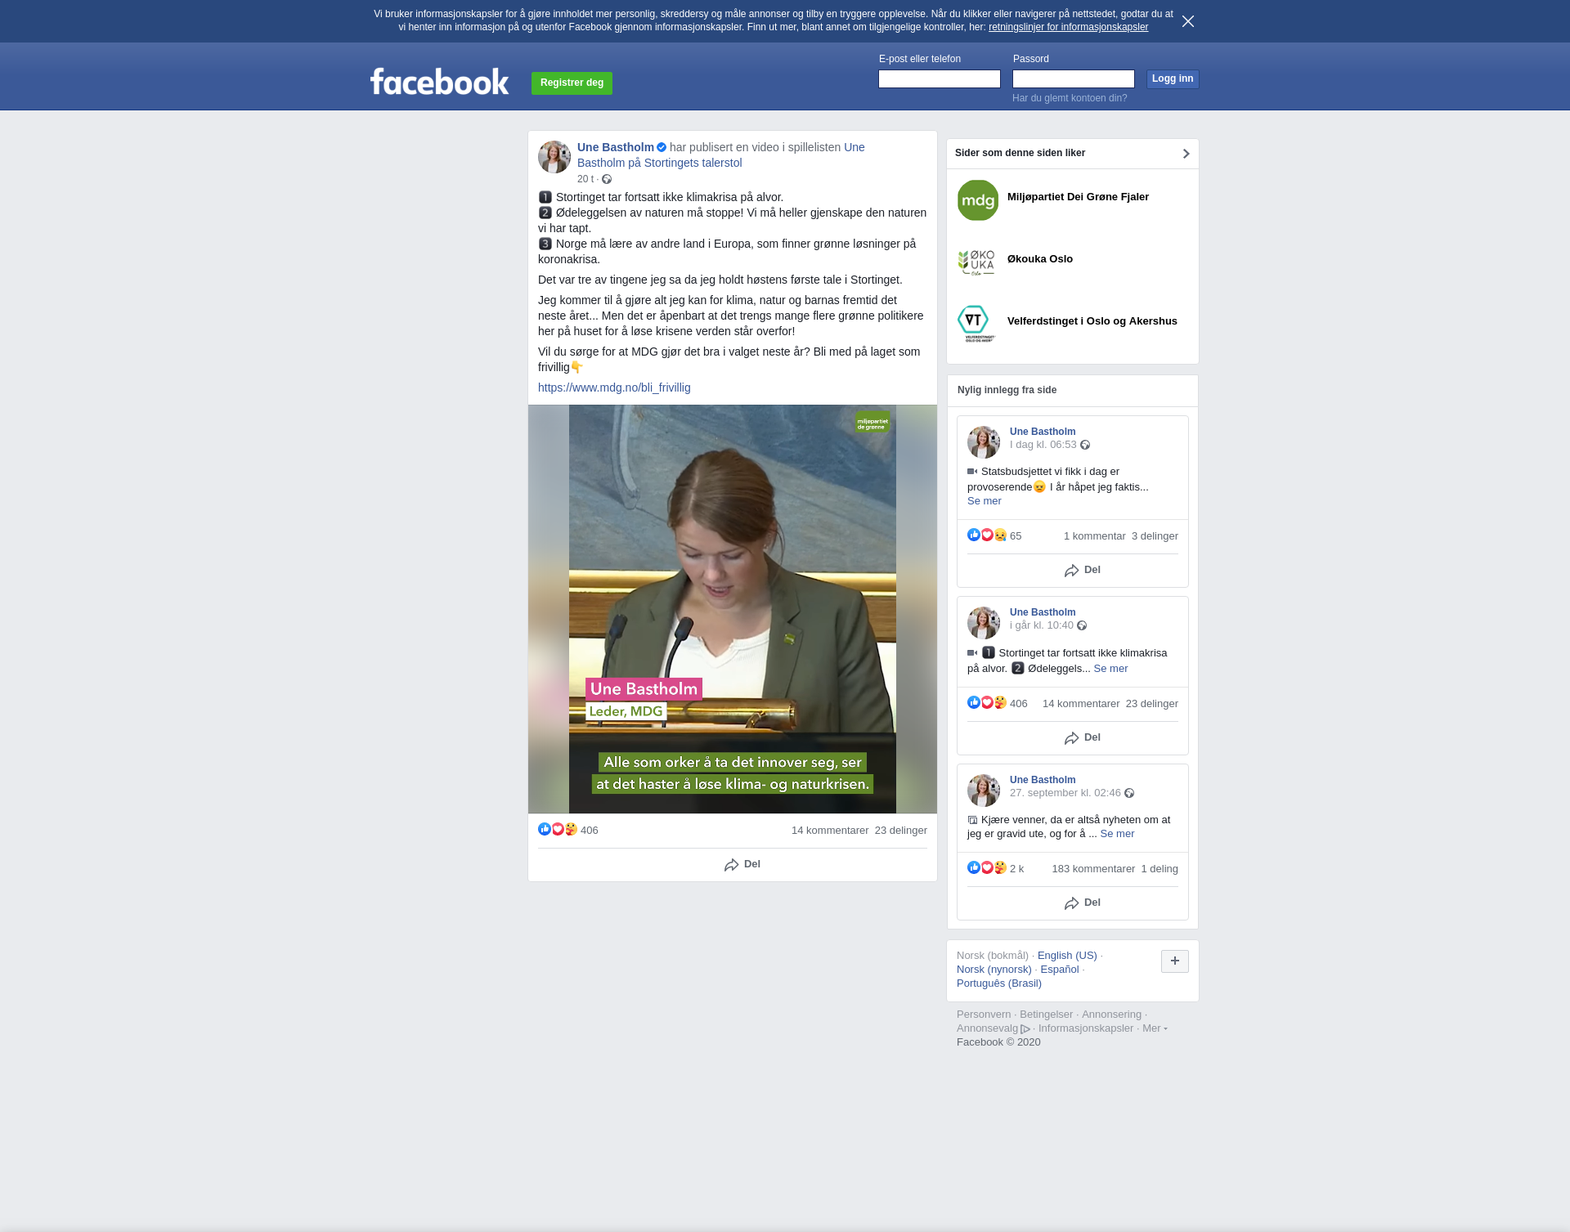The width and height of the screenshot is (1570, 1232).
Task: Open the Økouka Oslo page logo
Action: [x=978, y=262]
